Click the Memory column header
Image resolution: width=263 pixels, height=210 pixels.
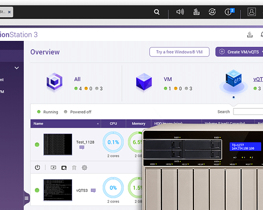click(x=138, y=124)
